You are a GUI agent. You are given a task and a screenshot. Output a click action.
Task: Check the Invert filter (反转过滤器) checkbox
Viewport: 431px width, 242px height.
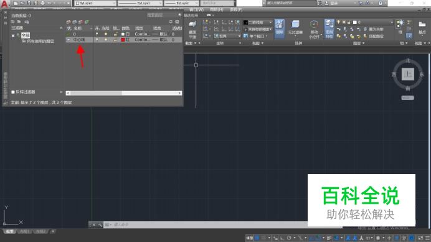click(x=13, y=92)
